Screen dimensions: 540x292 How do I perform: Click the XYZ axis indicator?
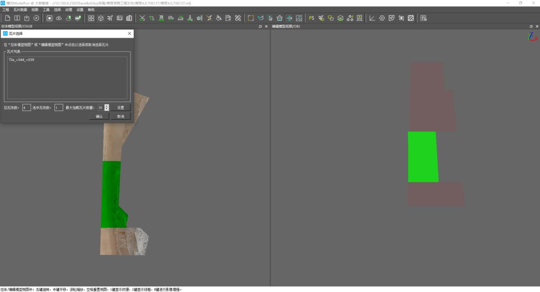(x=532, y=37)
